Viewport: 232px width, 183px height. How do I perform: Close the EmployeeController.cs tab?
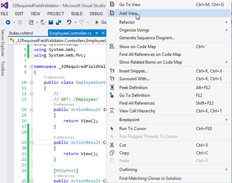tap(104, 33)
